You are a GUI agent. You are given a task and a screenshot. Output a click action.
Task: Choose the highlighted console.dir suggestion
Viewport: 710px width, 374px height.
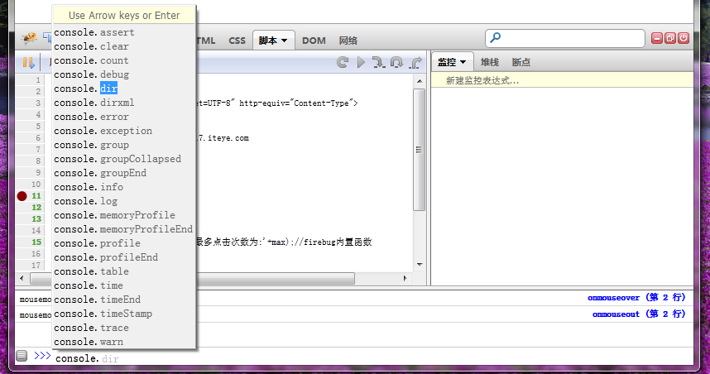(124, 89)
